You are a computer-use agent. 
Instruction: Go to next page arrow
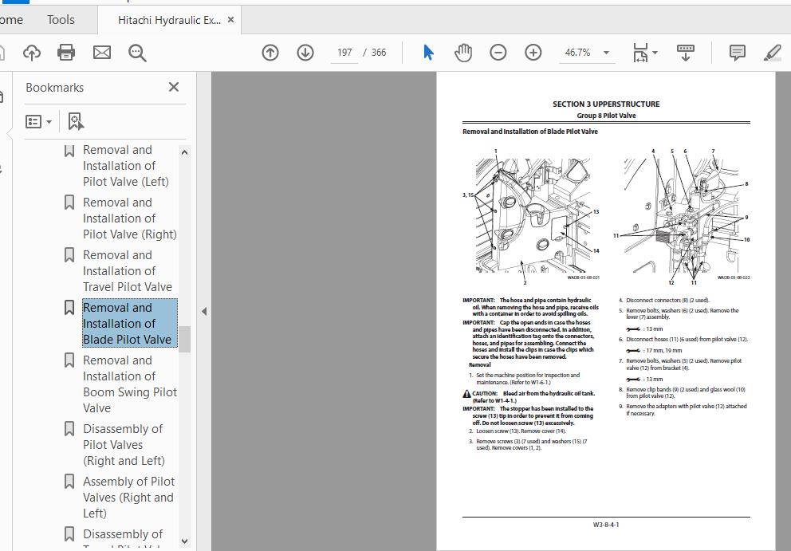point(305,53)
